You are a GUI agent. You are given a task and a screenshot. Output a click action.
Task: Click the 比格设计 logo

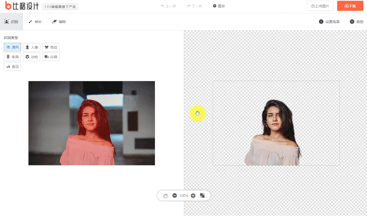(x=22, y=6)
